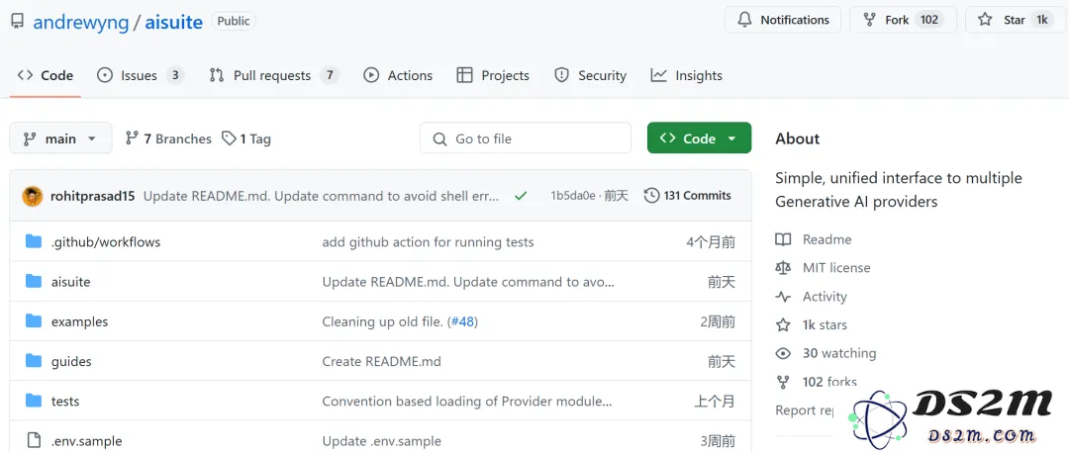Open the Projects tab

tap(493, 75)
